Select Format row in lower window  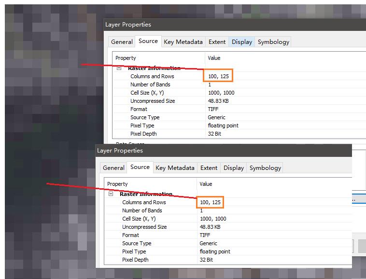pos(228,235)
